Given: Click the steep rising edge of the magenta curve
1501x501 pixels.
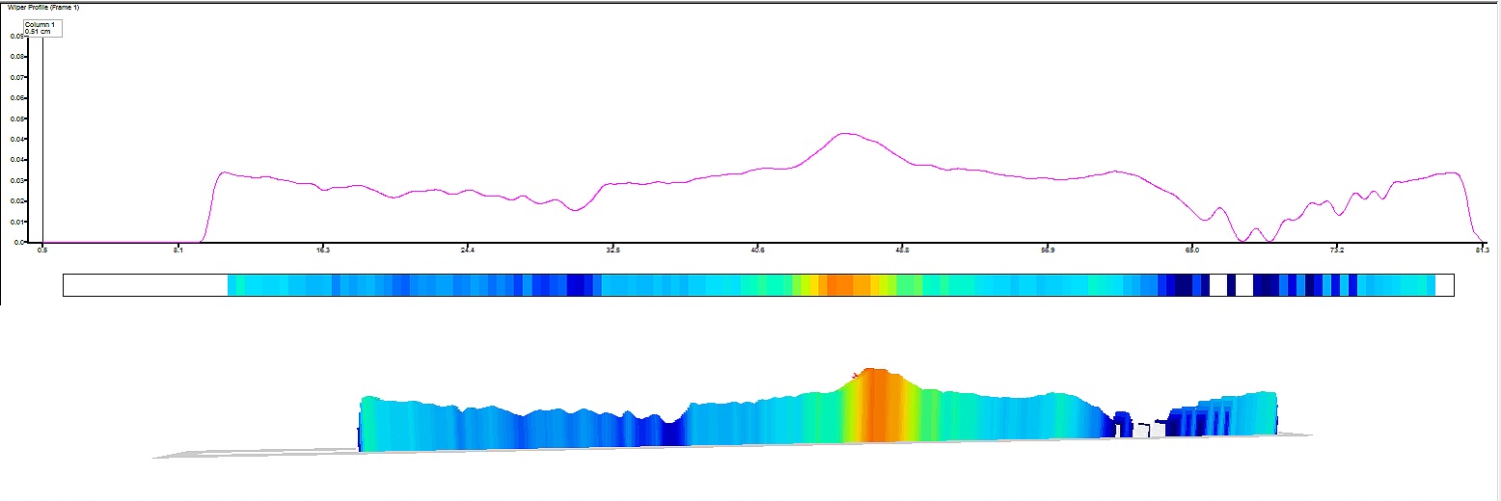Looking at the screenshot, I should tap(212, 207).
